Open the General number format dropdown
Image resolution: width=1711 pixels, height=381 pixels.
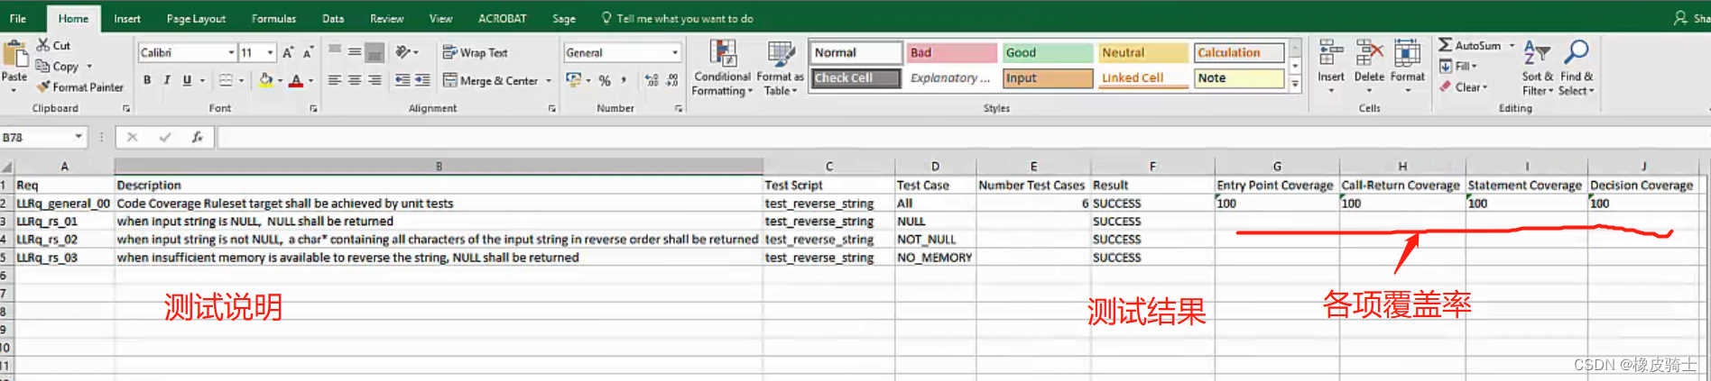674,53
